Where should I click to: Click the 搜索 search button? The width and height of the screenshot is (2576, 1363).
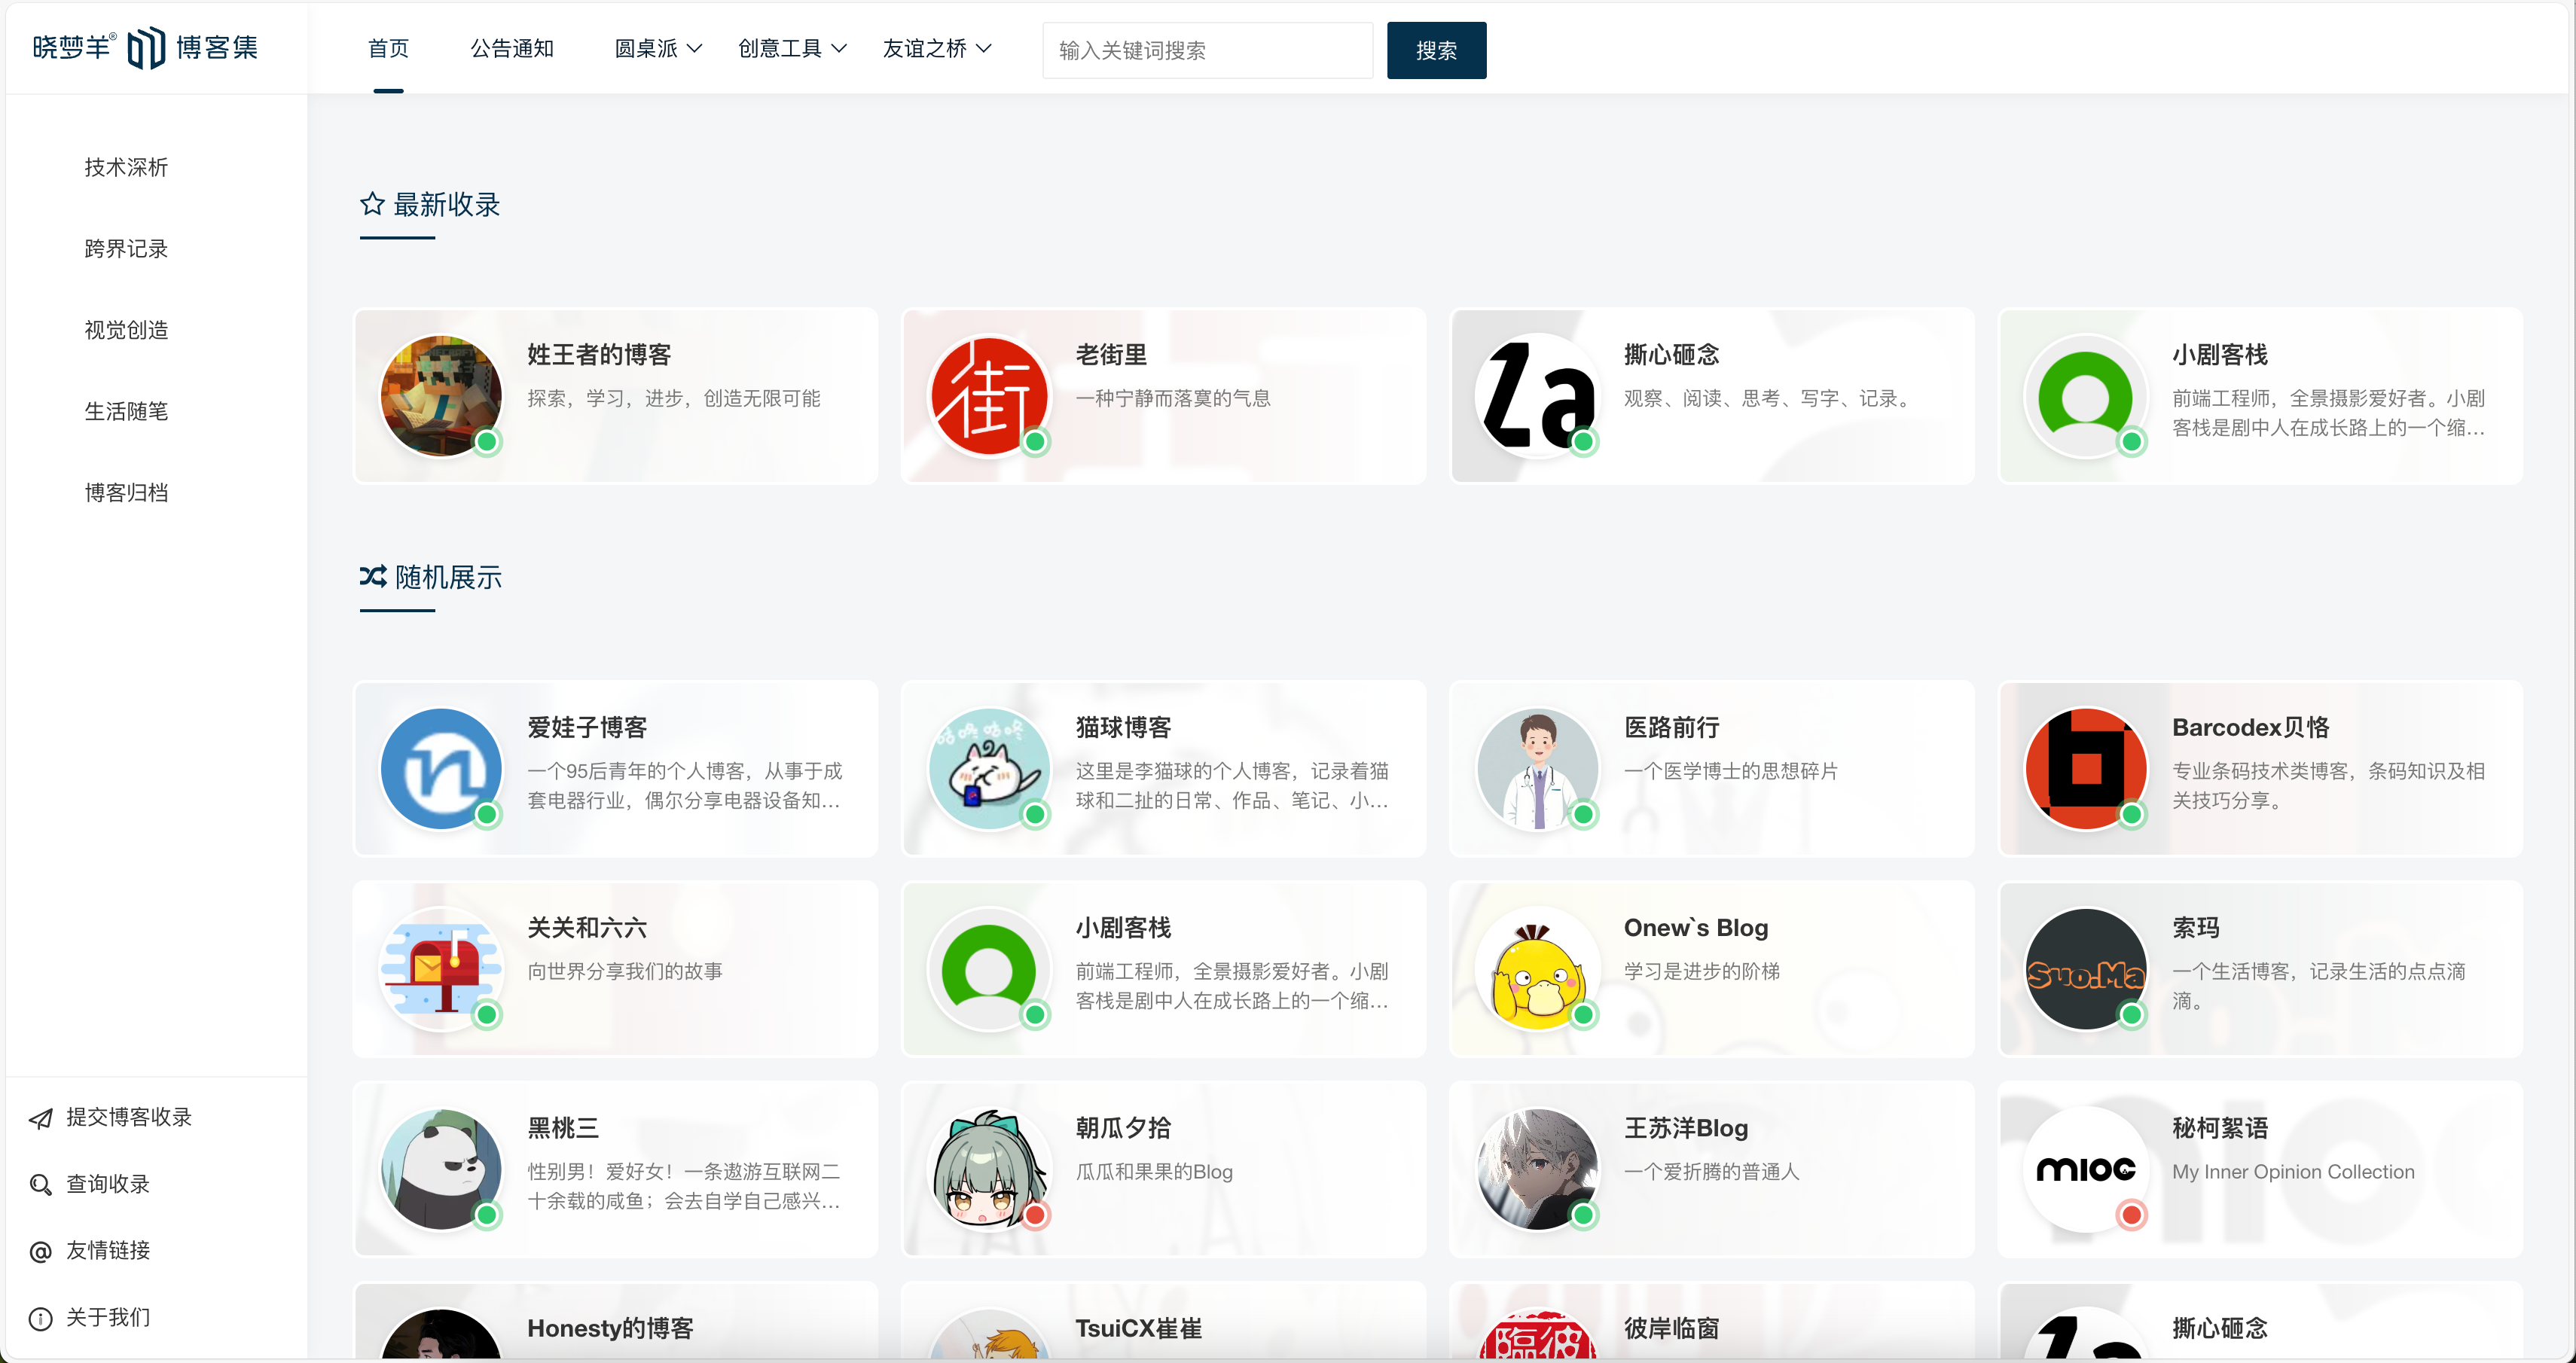(x=1436, y=50)
